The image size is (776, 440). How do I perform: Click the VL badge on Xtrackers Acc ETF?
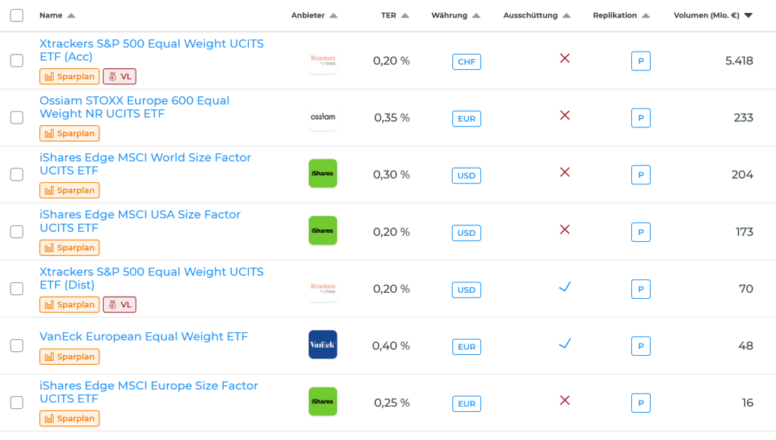click(120, 77)
